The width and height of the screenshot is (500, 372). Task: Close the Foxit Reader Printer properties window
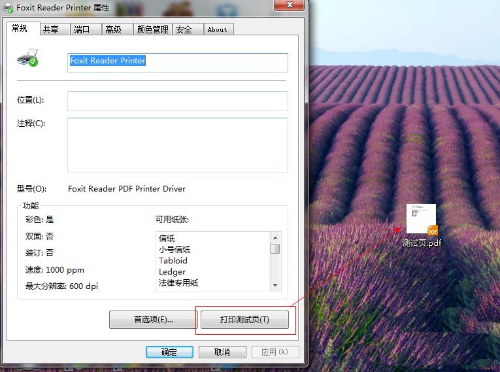point(290,5)
